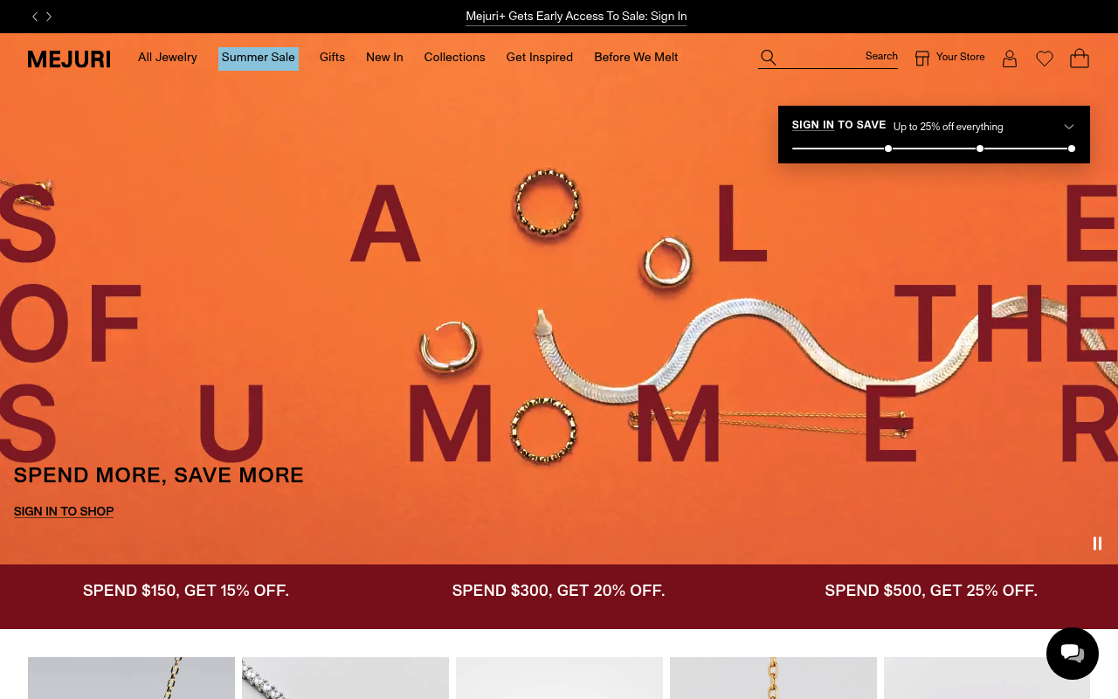
Task: Expand the Sign In to Save panel
Action: tap(1068, 127)
